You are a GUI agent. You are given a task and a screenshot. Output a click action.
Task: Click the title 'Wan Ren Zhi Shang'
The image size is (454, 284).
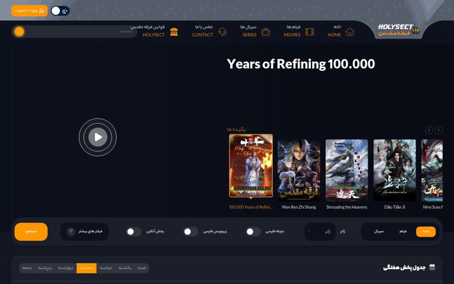[299, 207]
